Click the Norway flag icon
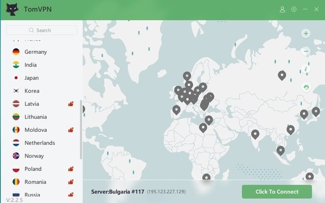The width and height of the screenshot is (325, 203). [x=16, y=156]
